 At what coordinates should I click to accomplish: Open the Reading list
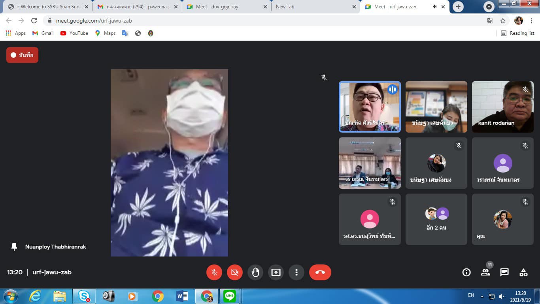click(x=517, y=33)
